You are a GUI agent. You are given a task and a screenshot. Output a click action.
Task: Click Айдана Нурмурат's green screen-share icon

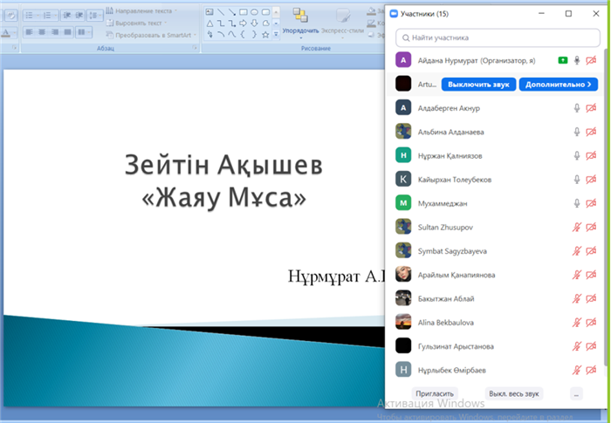click(563, 60)
